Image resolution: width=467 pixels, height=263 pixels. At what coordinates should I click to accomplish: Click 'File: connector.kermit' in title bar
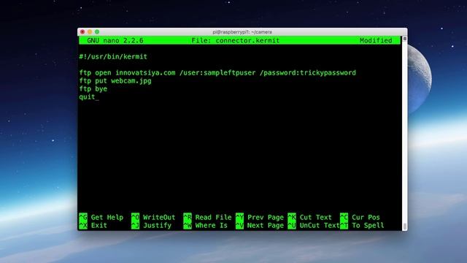[236, 41]
